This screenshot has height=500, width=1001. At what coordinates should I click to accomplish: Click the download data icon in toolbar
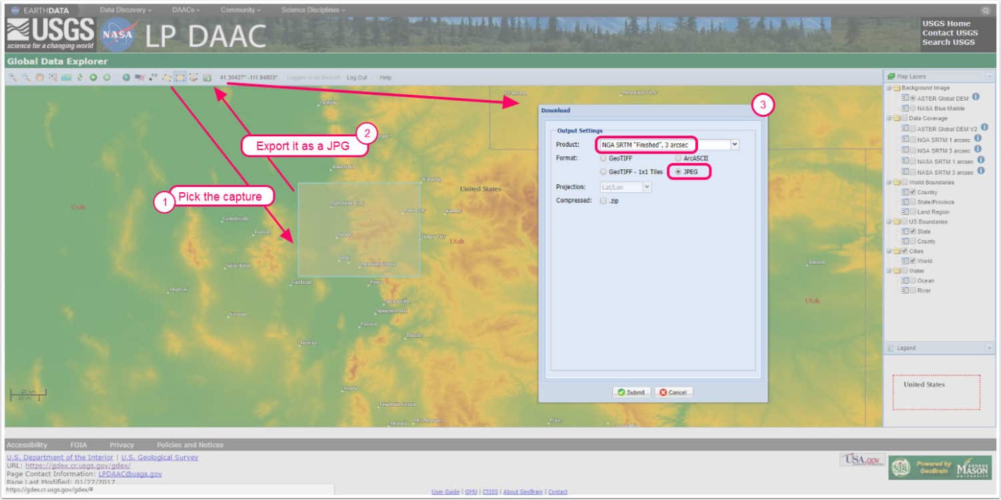click(x=207, y=77)
